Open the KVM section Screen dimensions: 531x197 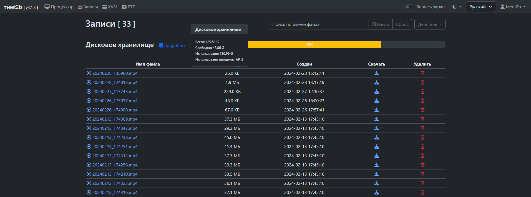tap(110, 7)
